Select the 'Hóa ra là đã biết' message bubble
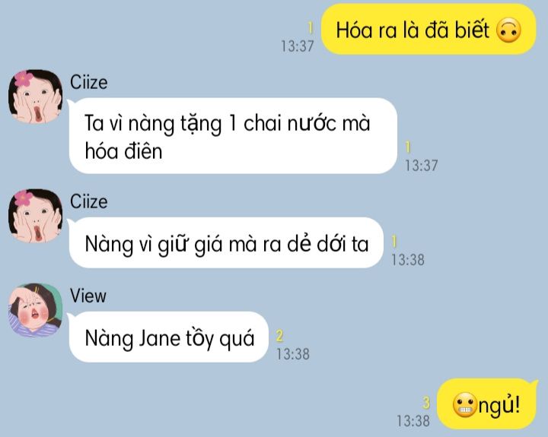 click(x=429, y=30)
